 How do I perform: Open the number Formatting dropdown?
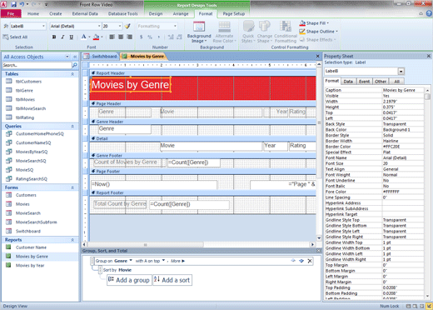(x=175, y=26)
